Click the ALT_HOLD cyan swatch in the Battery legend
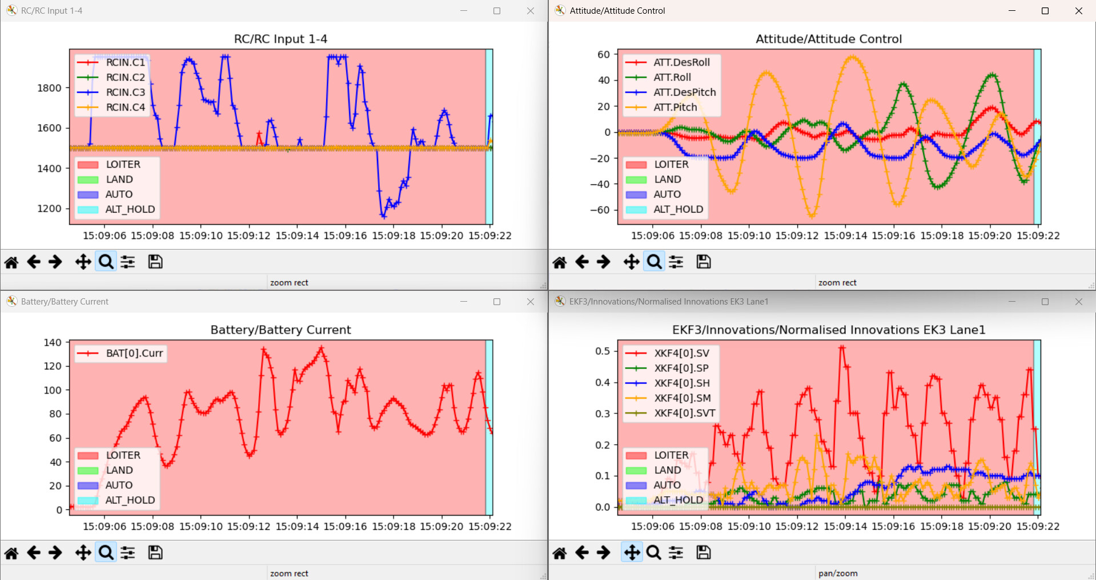 [x=88, y=500]
